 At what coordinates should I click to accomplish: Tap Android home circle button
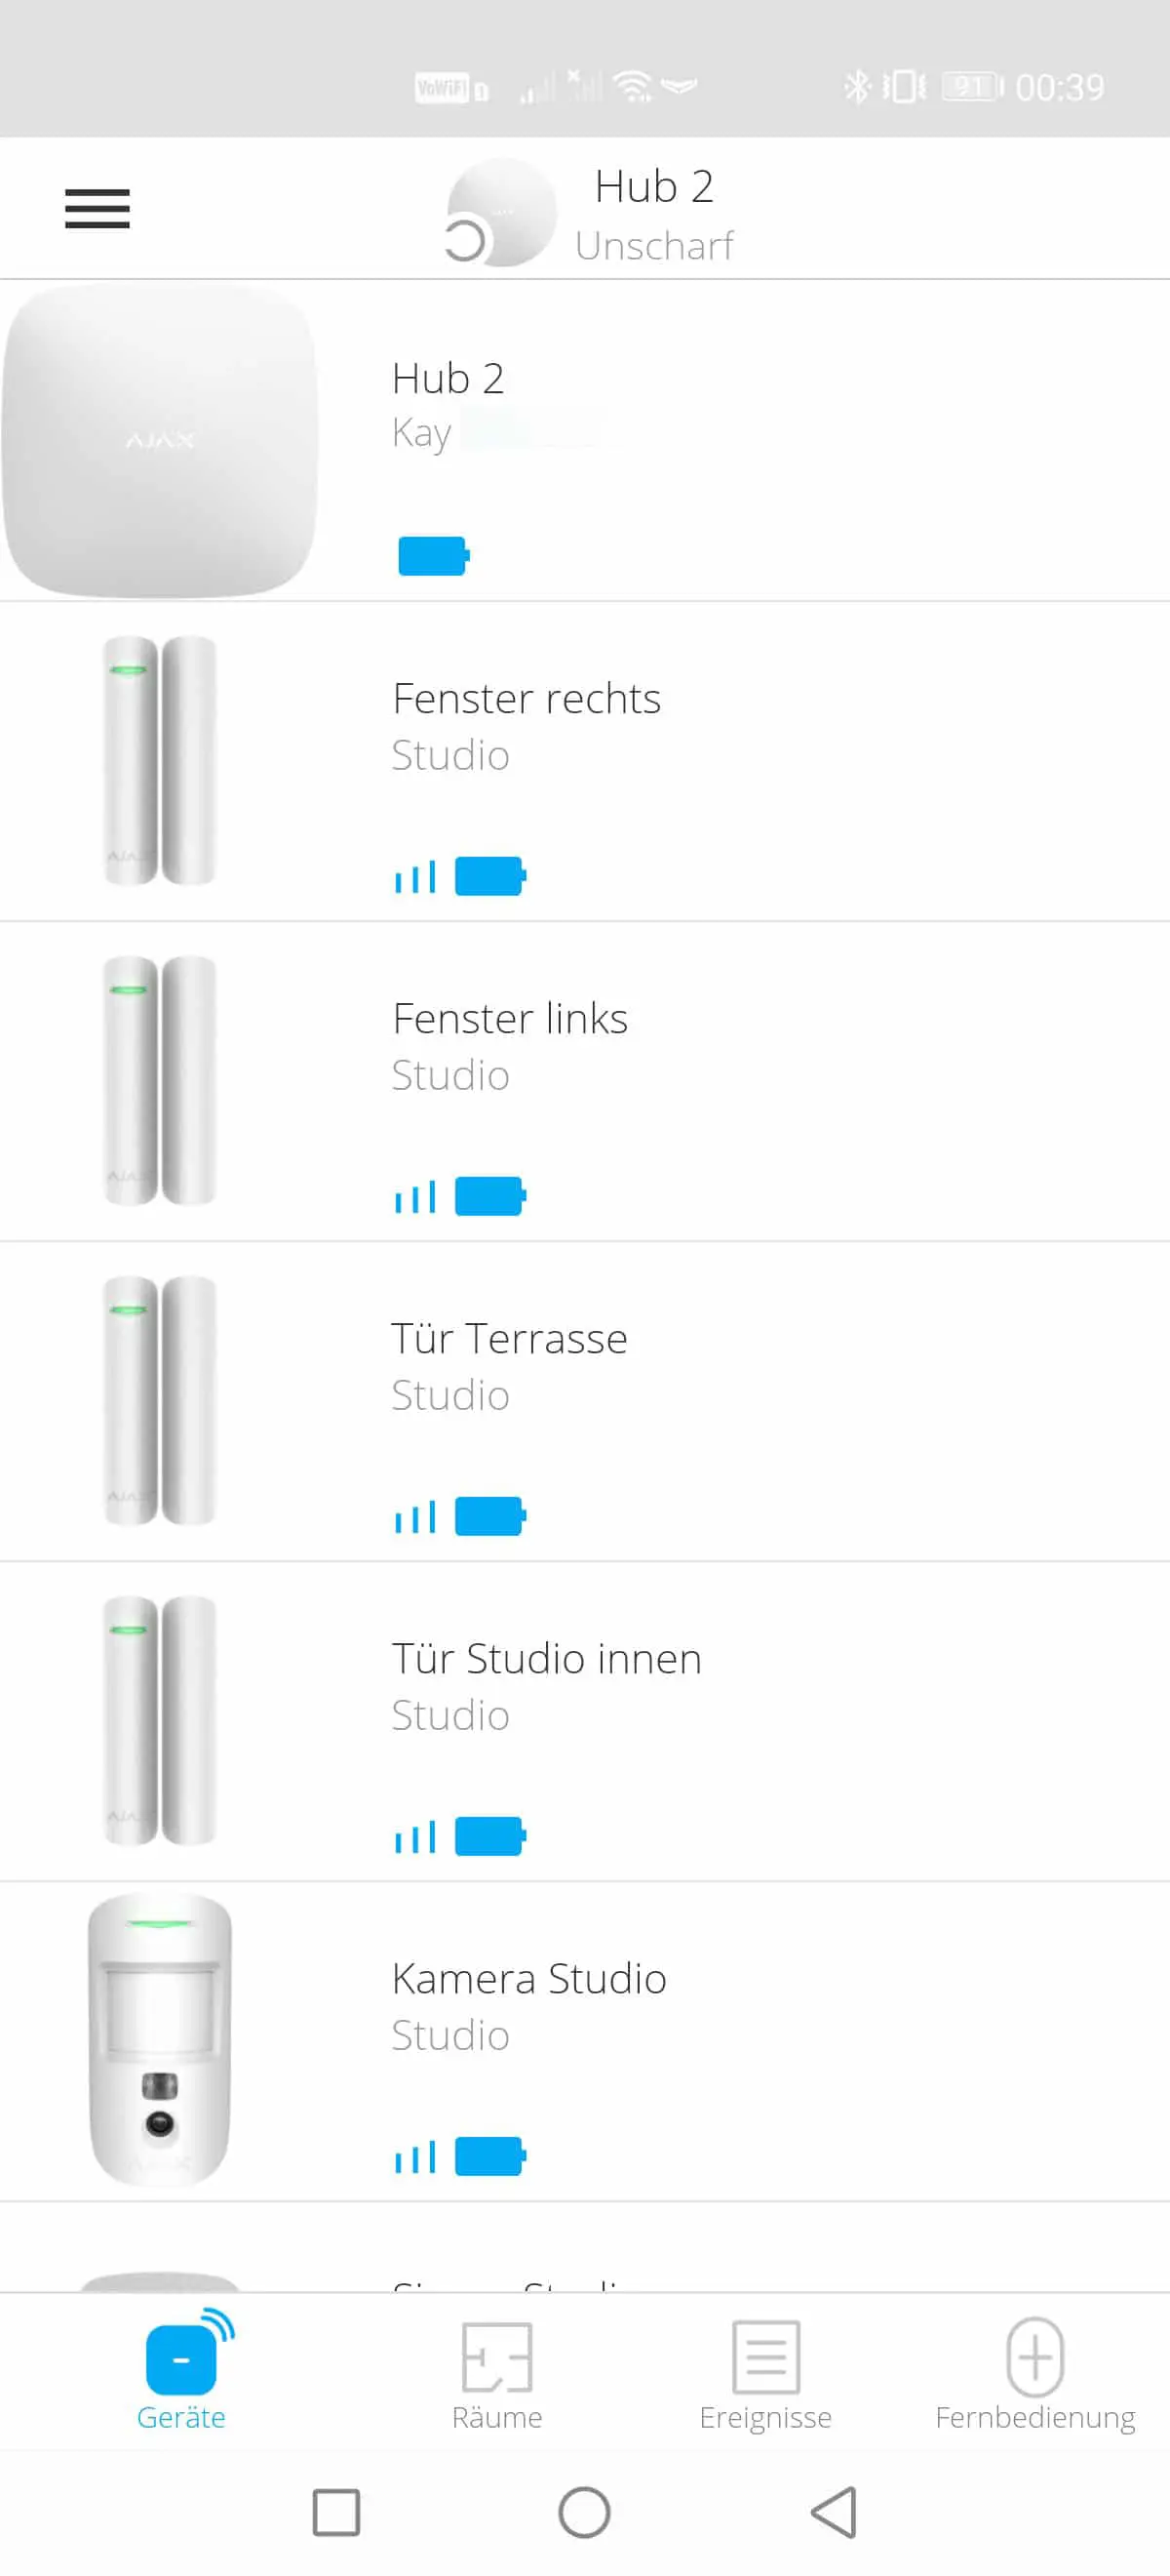(x=584, y=2511)
